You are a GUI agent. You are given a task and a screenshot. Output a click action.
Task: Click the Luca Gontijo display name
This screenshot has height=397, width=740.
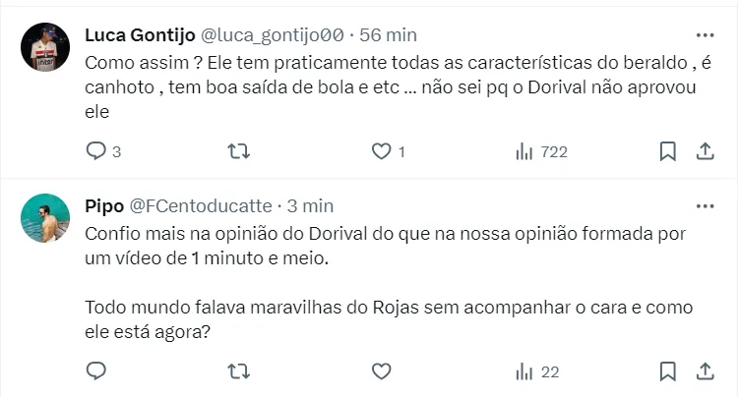[141, 35]
